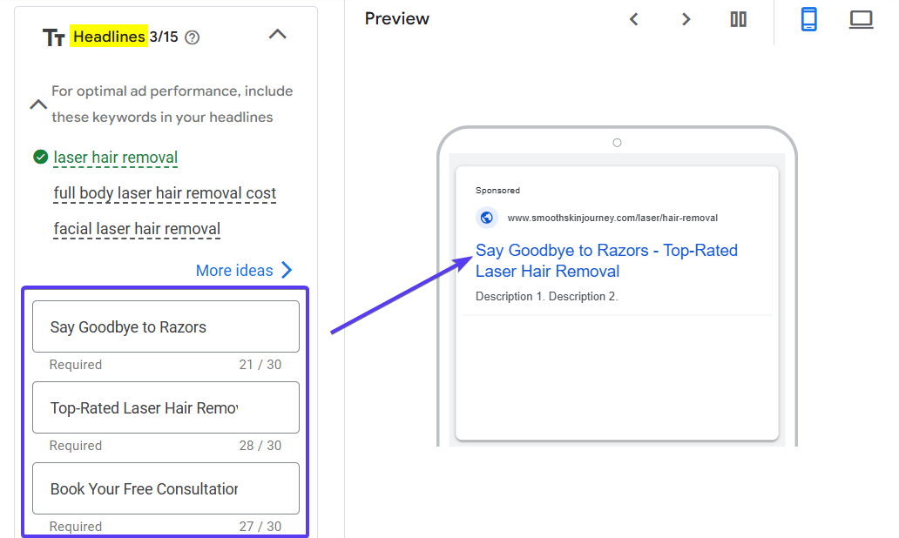This screenshot has height=538, width=899.
Task: Open the Headlines help tooltip icon
Action: point(191,37)
